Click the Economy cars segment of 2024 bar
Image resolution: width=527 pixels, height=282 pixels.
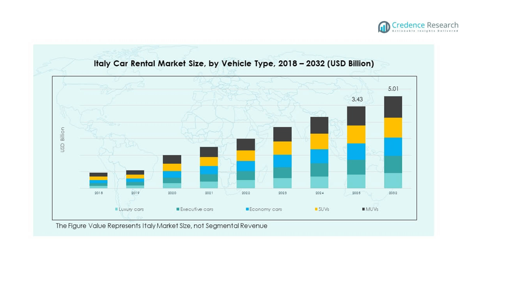tap(319, 156)
